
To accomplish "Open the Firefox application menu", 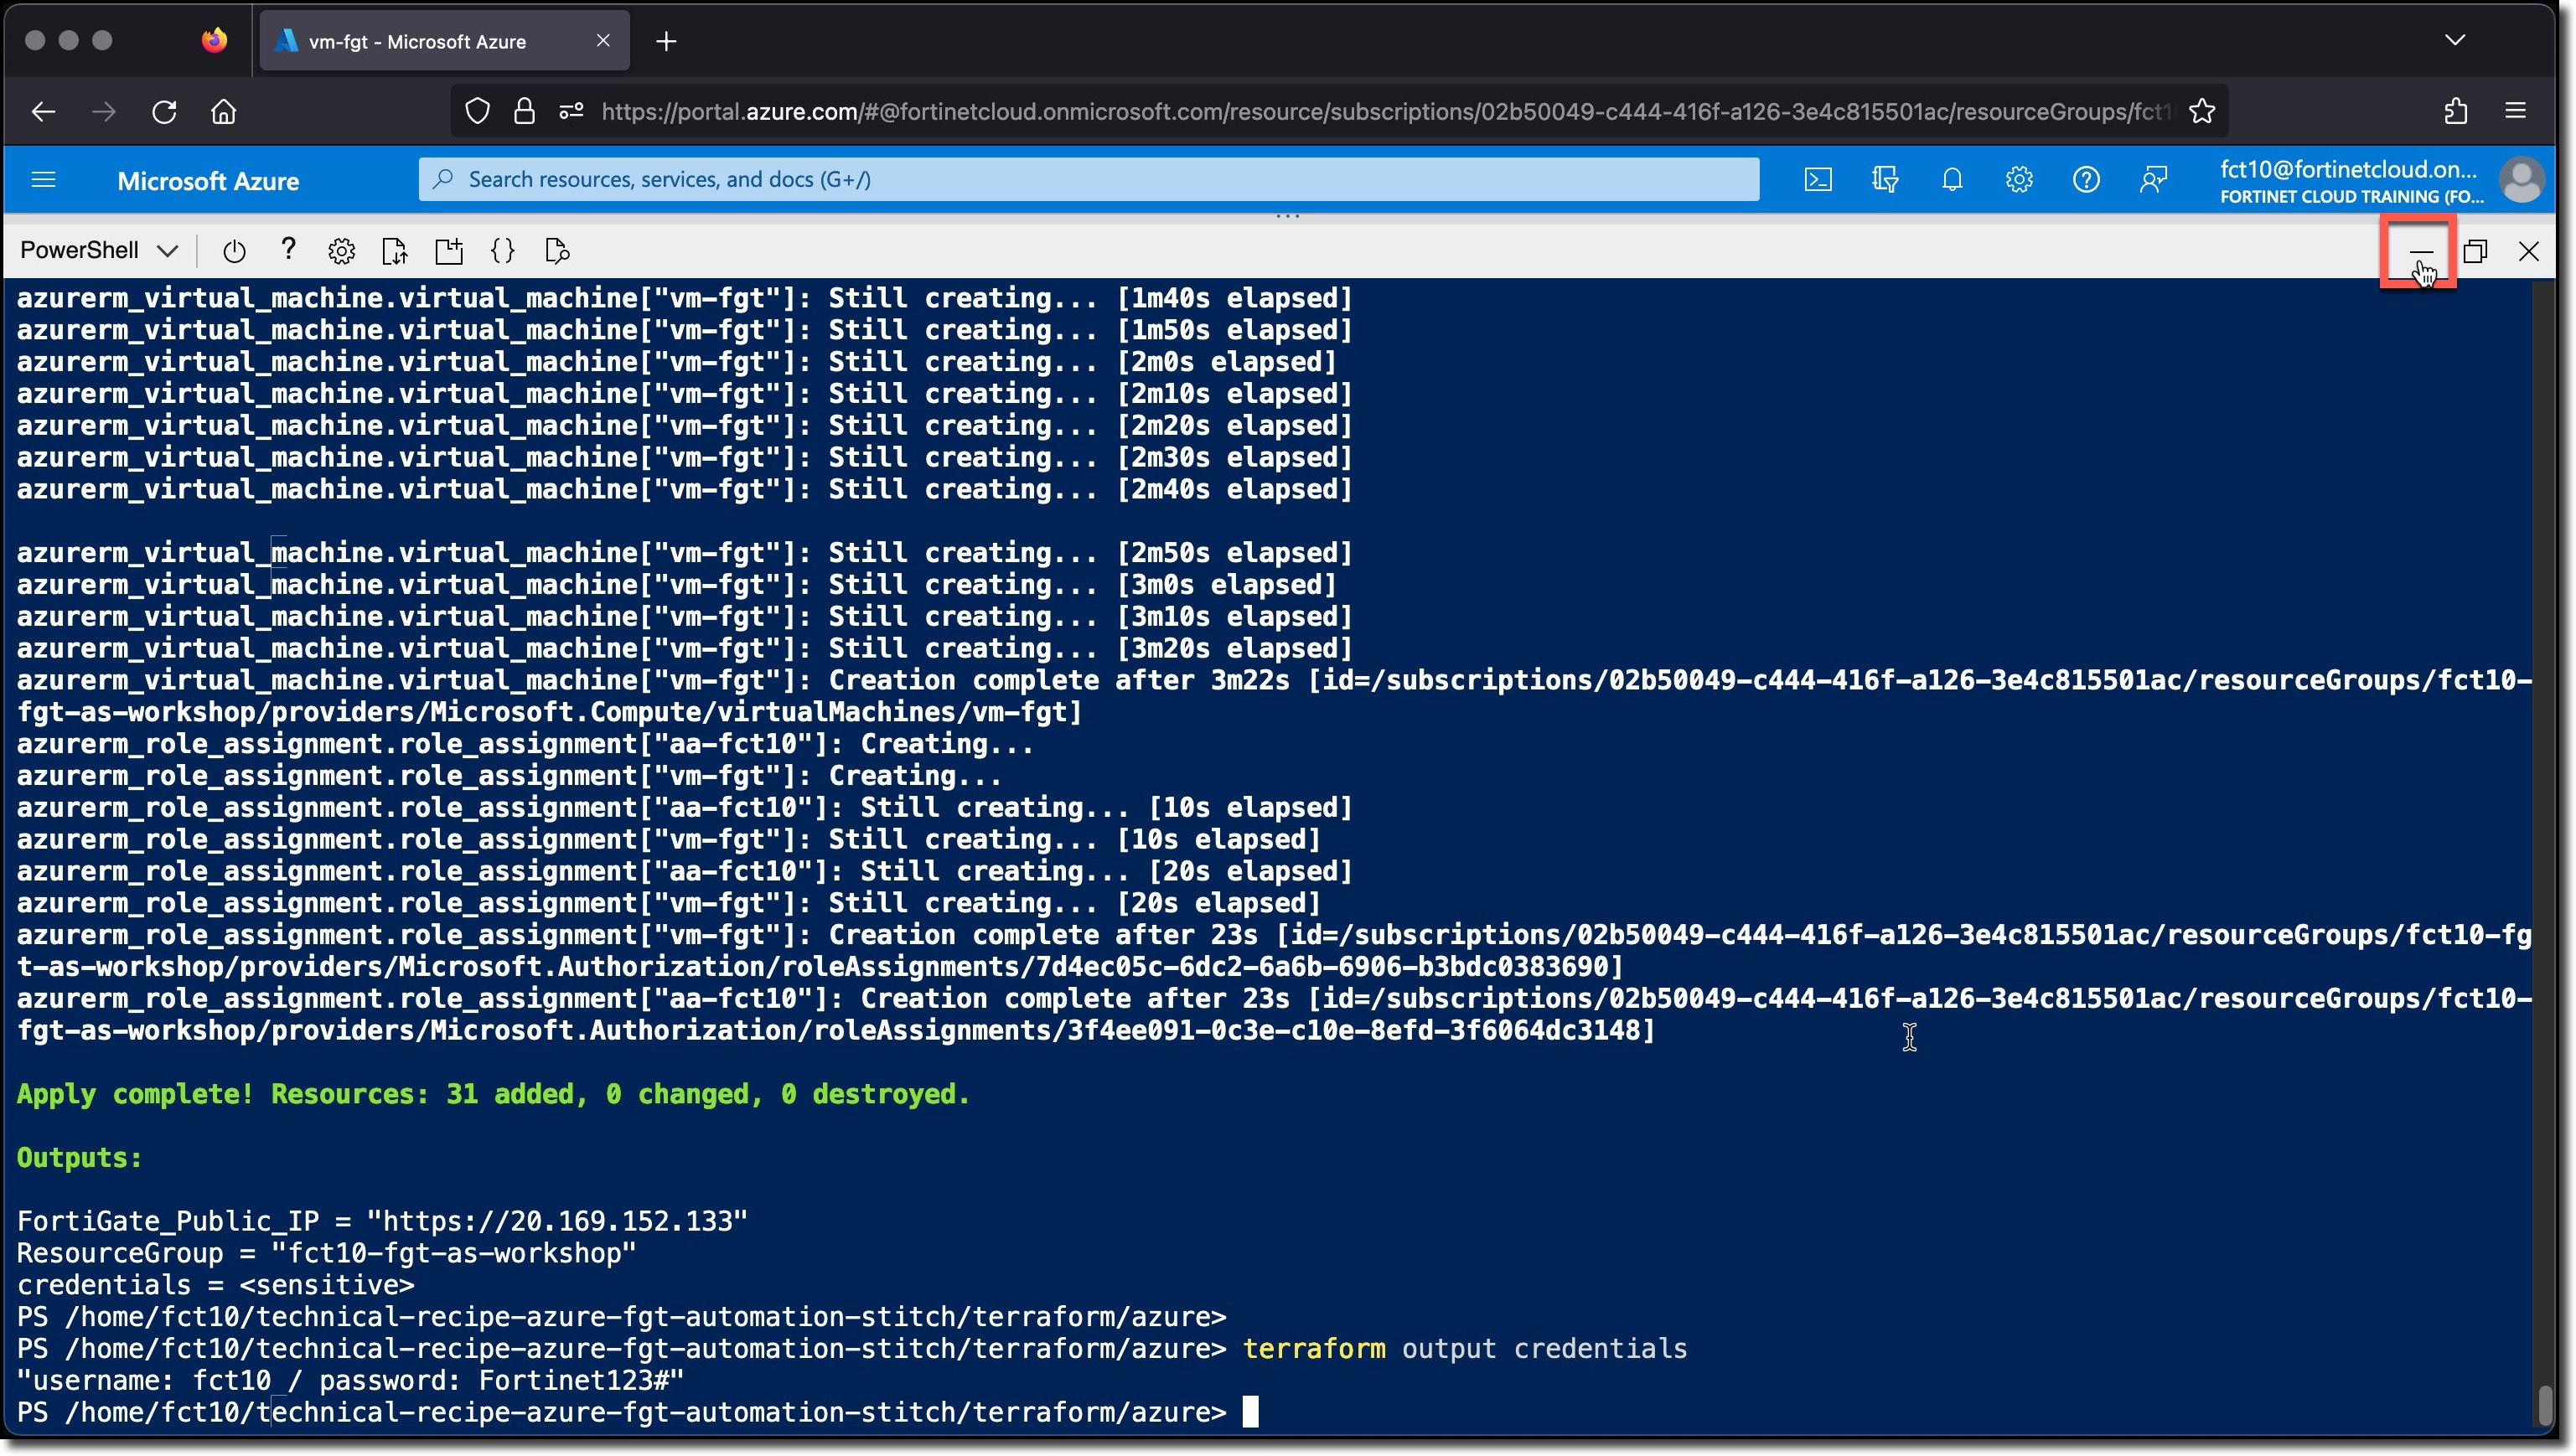I will 2516,111.
